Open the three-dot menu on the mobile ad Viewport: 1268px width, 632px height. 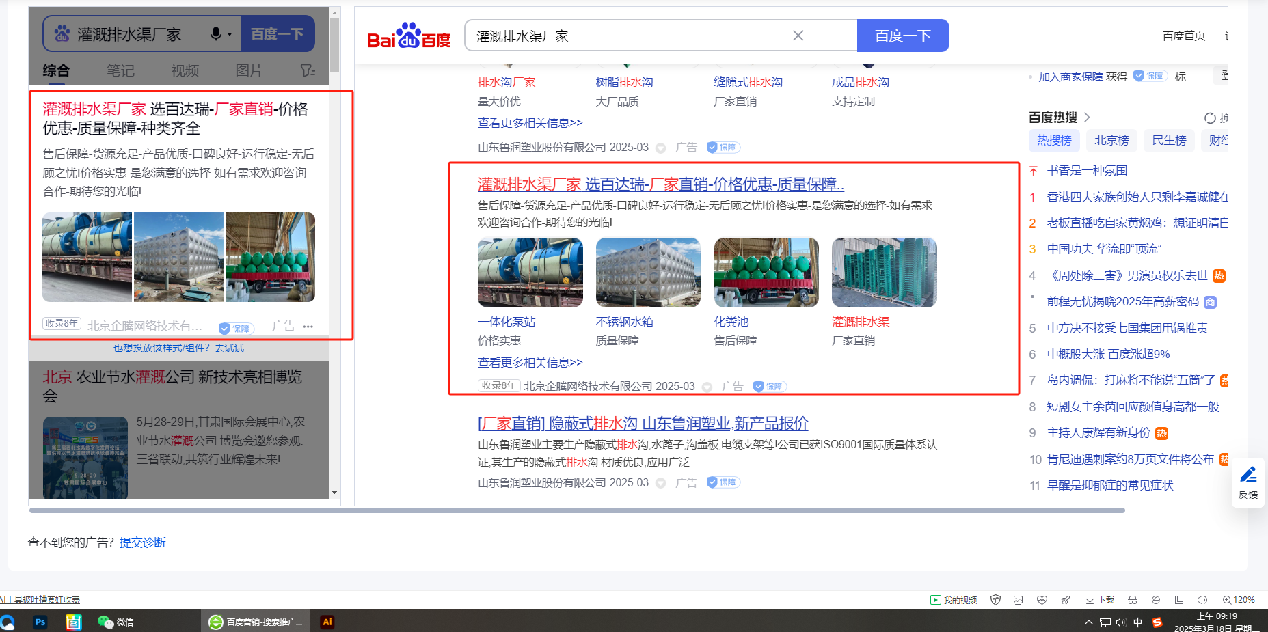click(308, 327)
